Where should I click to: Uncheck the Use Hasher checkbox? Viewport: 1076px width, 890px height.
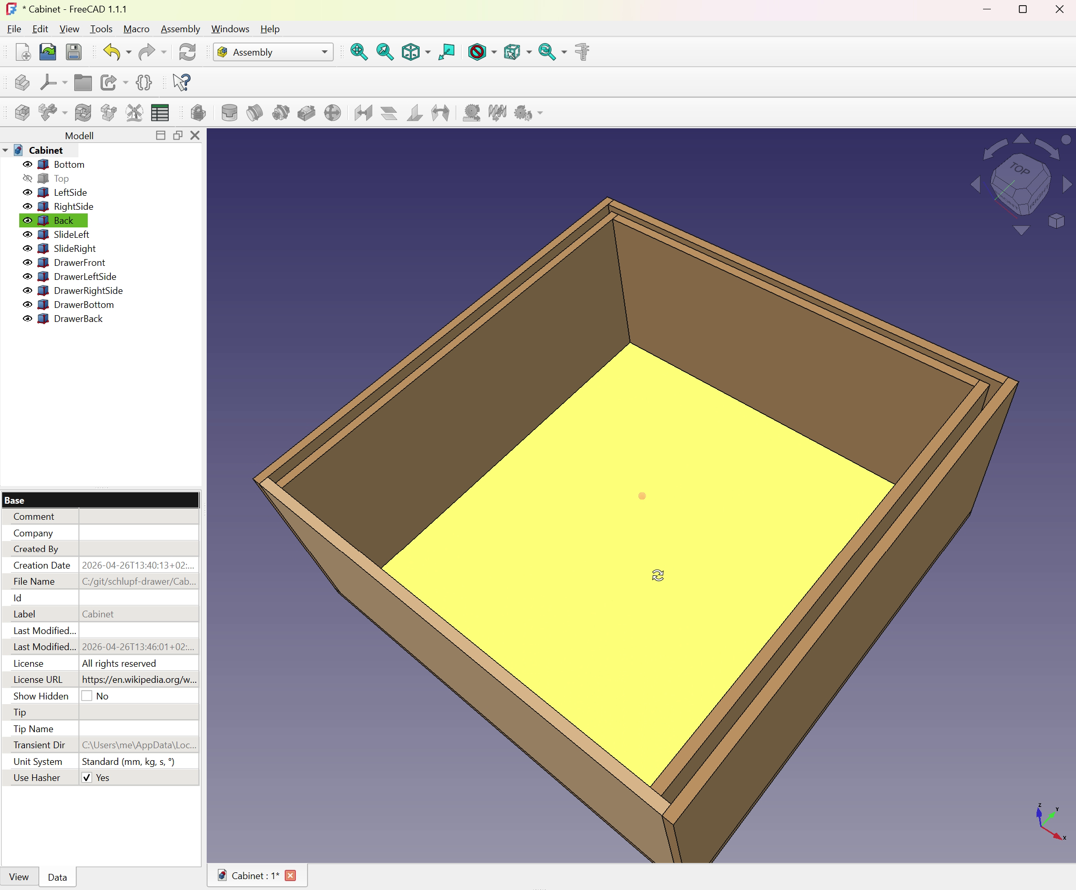(87, 777)
